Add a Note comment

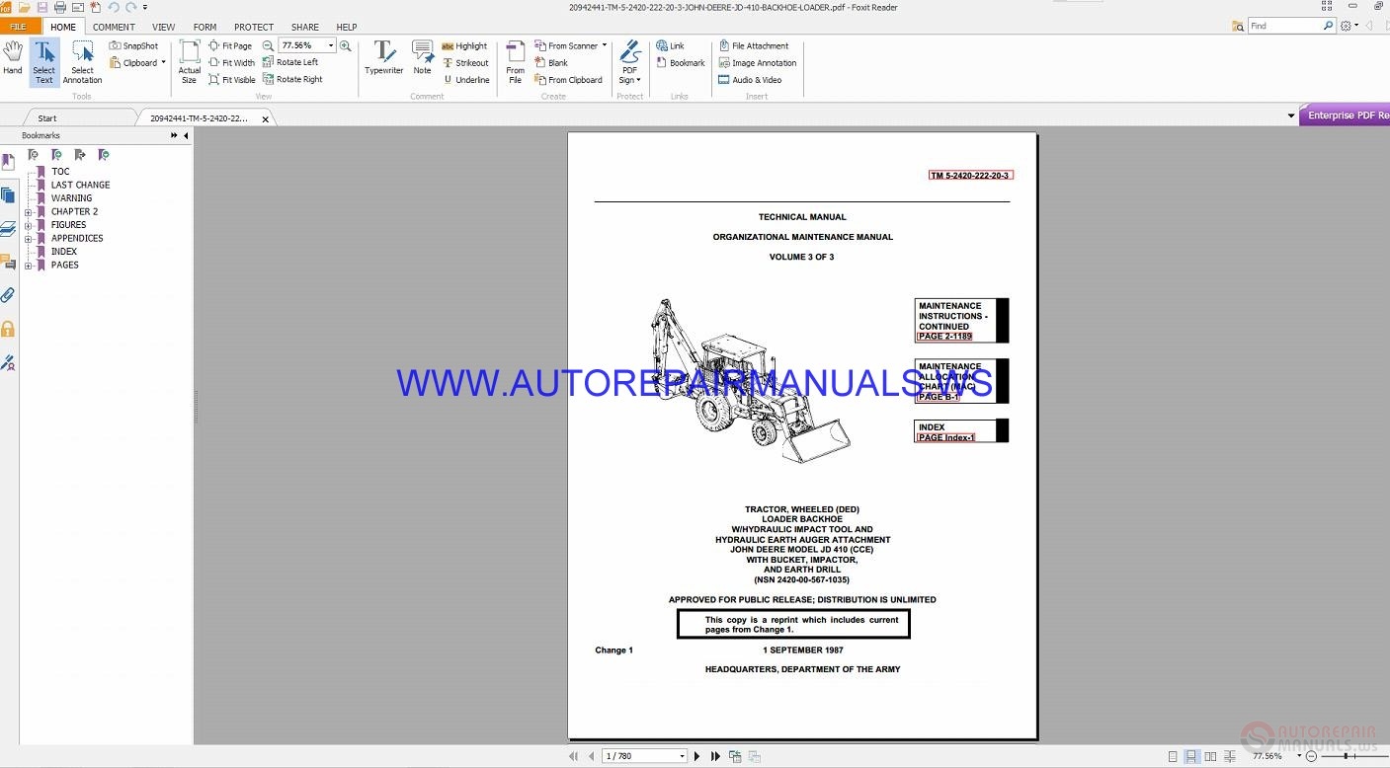coord(422,58)
